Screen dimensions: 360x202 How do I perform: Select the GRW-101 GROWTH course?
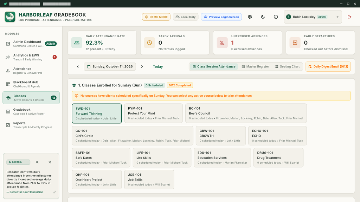coord(221,136)
